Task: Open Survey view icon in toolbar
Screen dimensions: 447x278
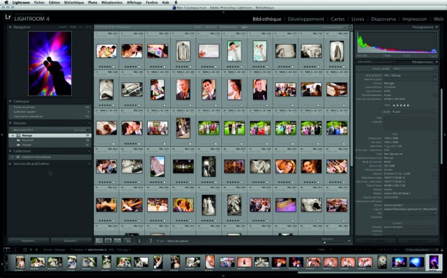Action: (127, 240)
